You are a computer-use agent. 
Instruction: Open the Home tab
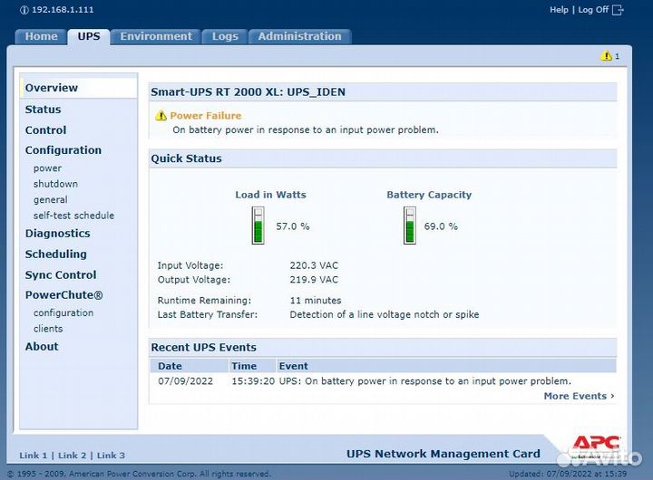click(41, 36)
